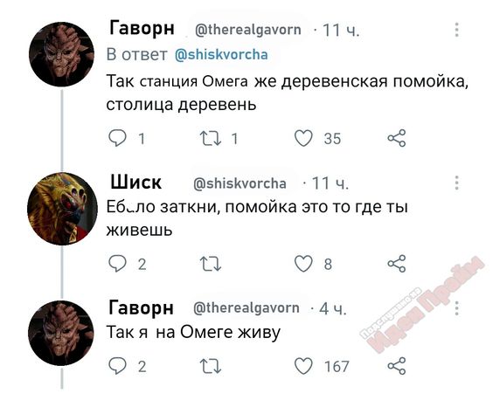Viewport: 493px width, 414px height.
Task: Like Шиск's tweet with 8 likes
Action: (303, 263)
